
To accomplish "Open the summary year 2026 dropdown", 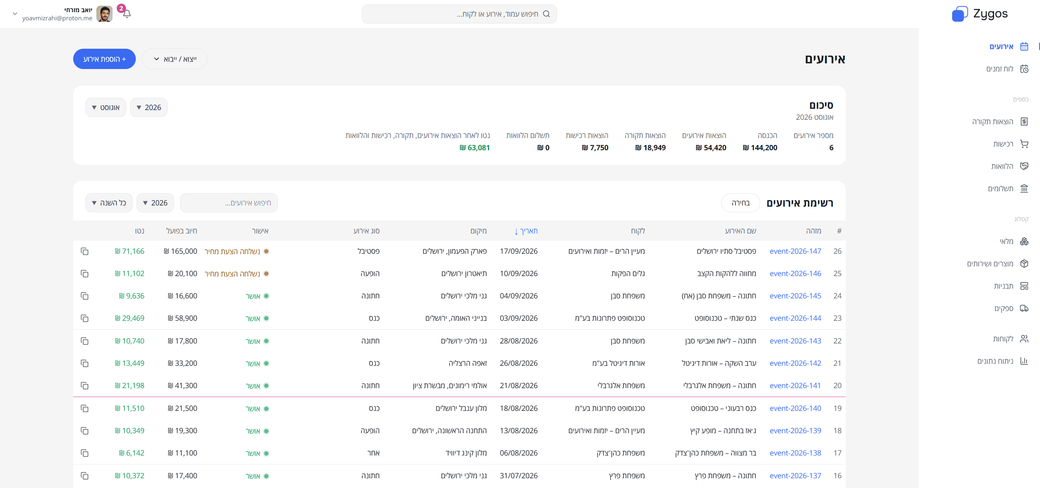I will 149,107.
